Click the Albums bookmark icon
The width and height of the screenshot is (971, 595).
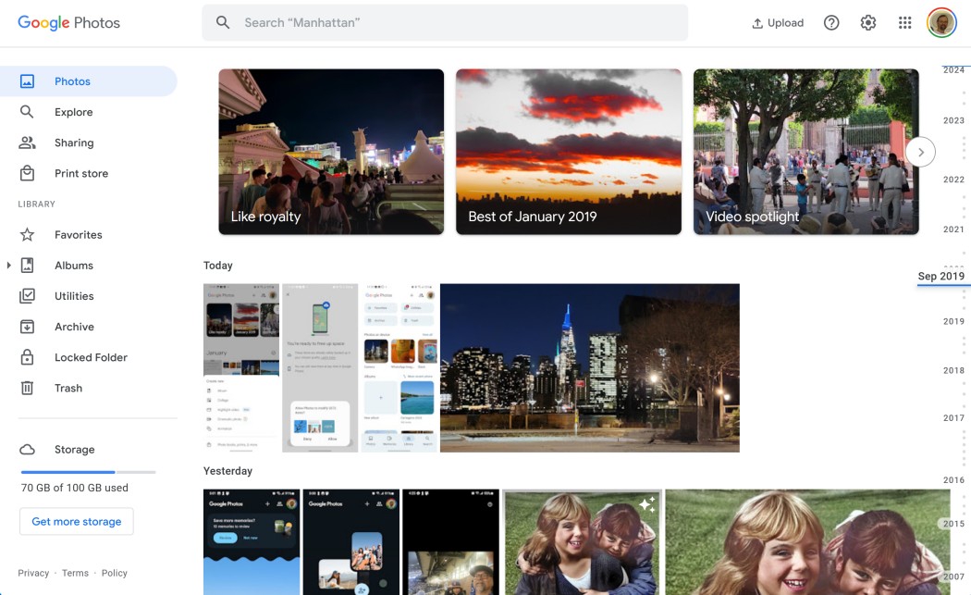pos(27,266)
